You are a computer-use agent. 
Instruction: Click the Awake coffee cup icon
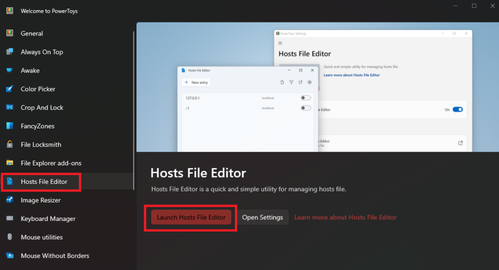[10, 70]
